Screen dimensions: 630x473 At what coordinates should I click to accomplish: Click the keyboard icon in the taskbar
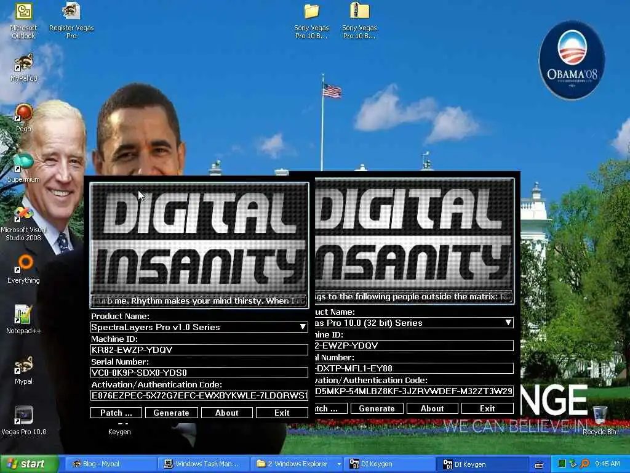[x=539, y=464]
